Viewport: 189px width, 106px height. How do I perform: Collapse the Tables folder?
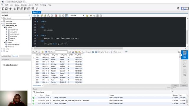[4, 28]
